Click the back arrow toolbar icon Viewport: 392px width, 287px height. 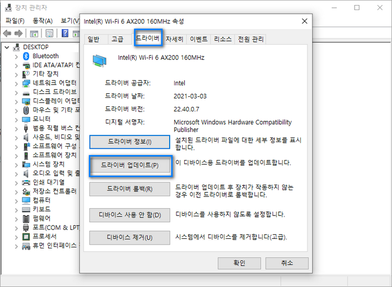[7, 33]
